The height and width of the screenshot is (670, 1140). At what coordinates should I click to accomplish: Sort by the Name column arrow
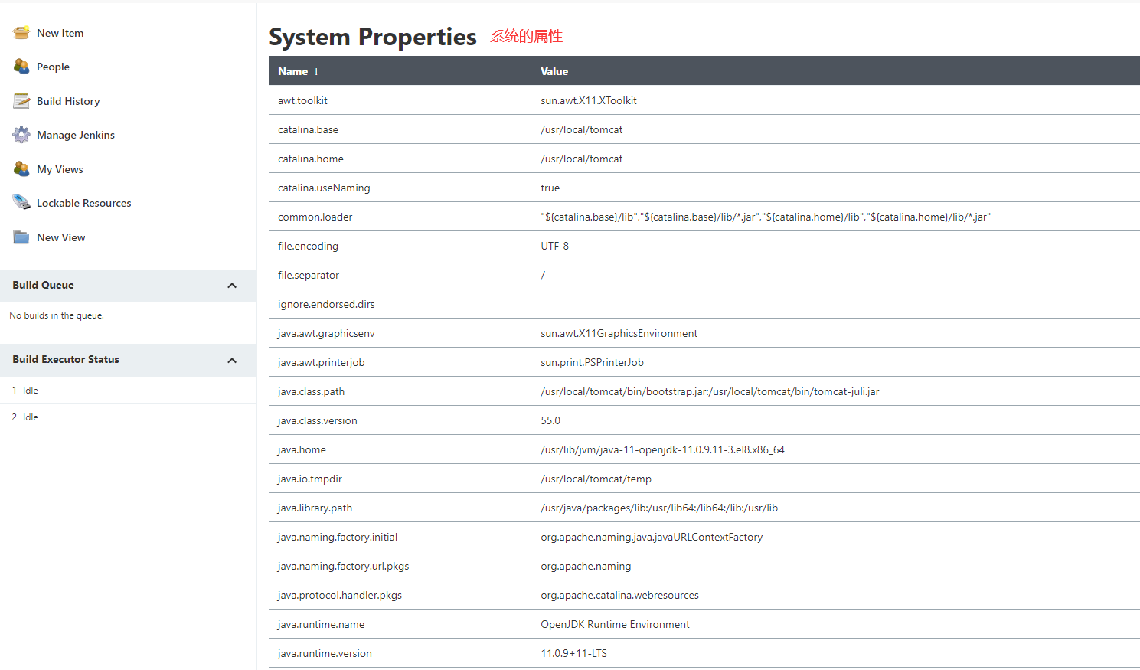[316, 71]
